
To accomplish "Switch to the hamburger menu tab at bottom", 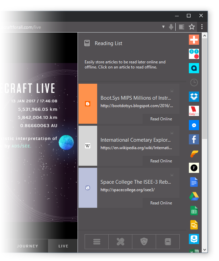I will 97,242.
